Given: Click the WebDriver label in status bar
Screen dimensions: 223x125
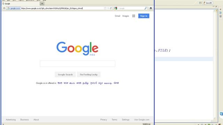Looking at the screenshot, I should click(x=146, y=124).
